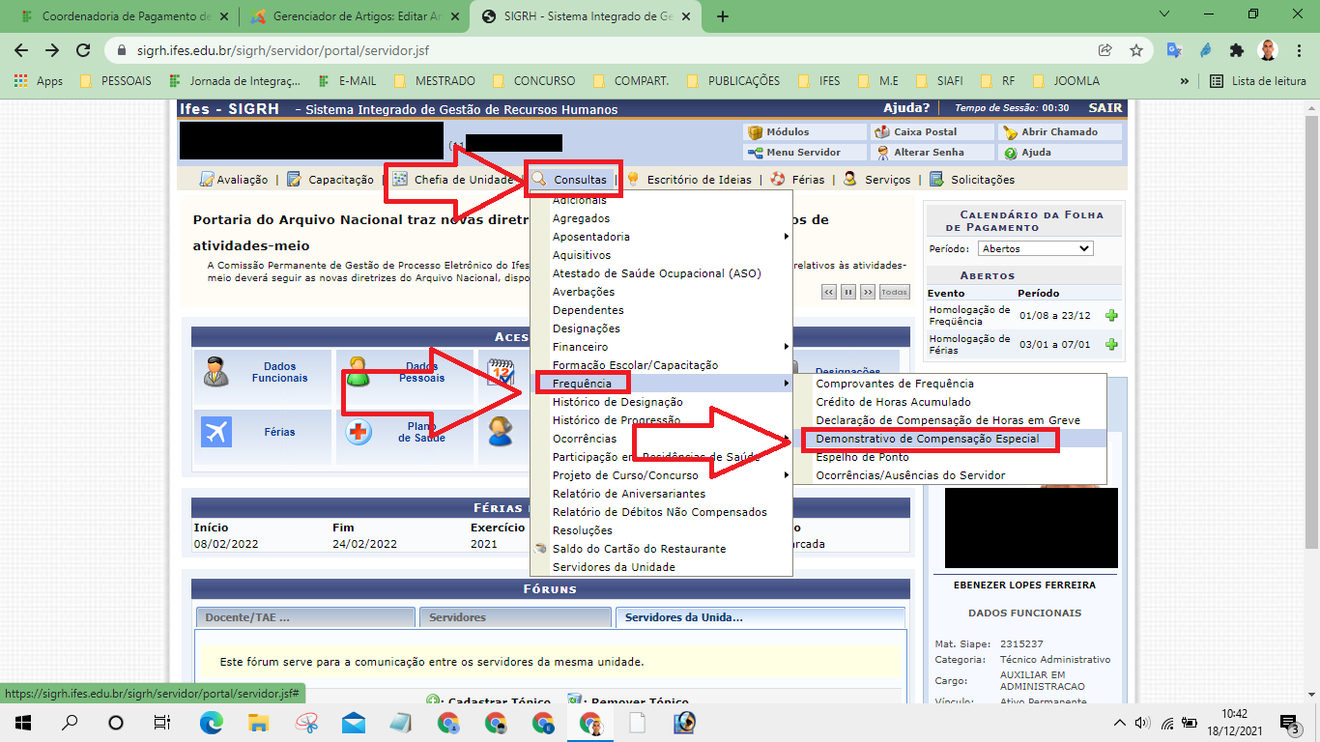Viewport: 1320px width, 742px height.
Task: Select Demonstrativo de Compensação Especial
Action: (x=928, y=439)
